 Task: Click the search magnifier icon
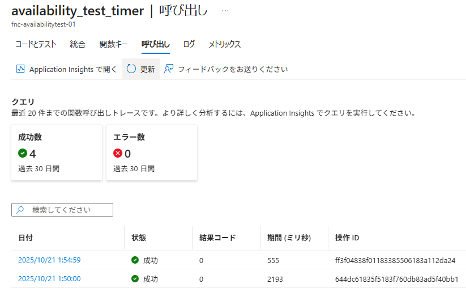click(20, 210)
